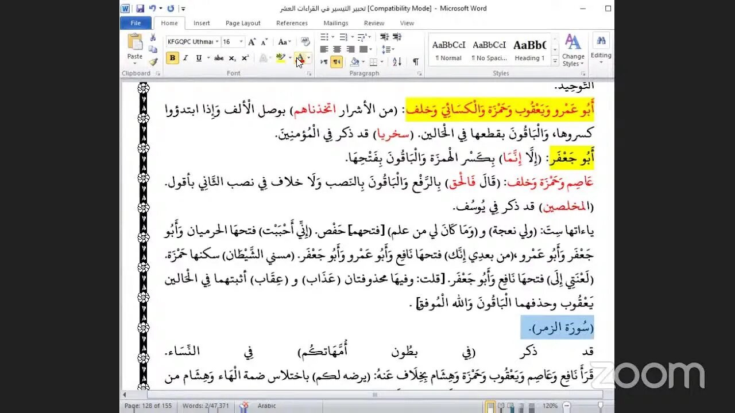Align text right
This screenshot has height=413, width=735.
(x=350, y=50)
